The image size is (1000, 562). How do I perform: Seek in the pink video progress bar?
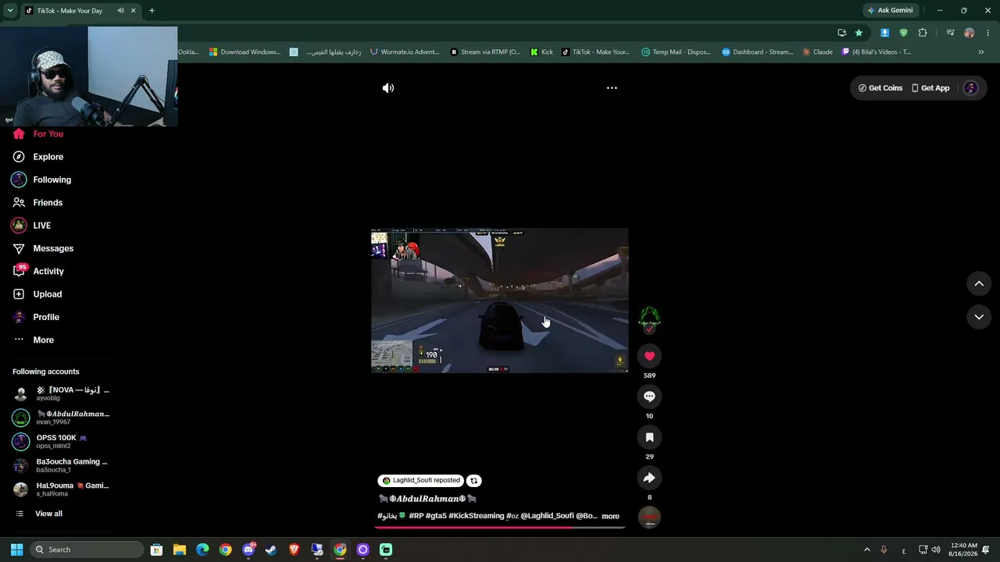(x=500, y=528)
